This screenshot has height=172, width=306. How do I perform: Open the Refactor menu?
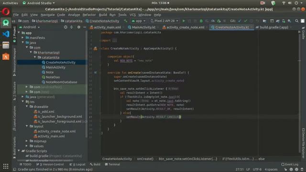click(89, 15)
